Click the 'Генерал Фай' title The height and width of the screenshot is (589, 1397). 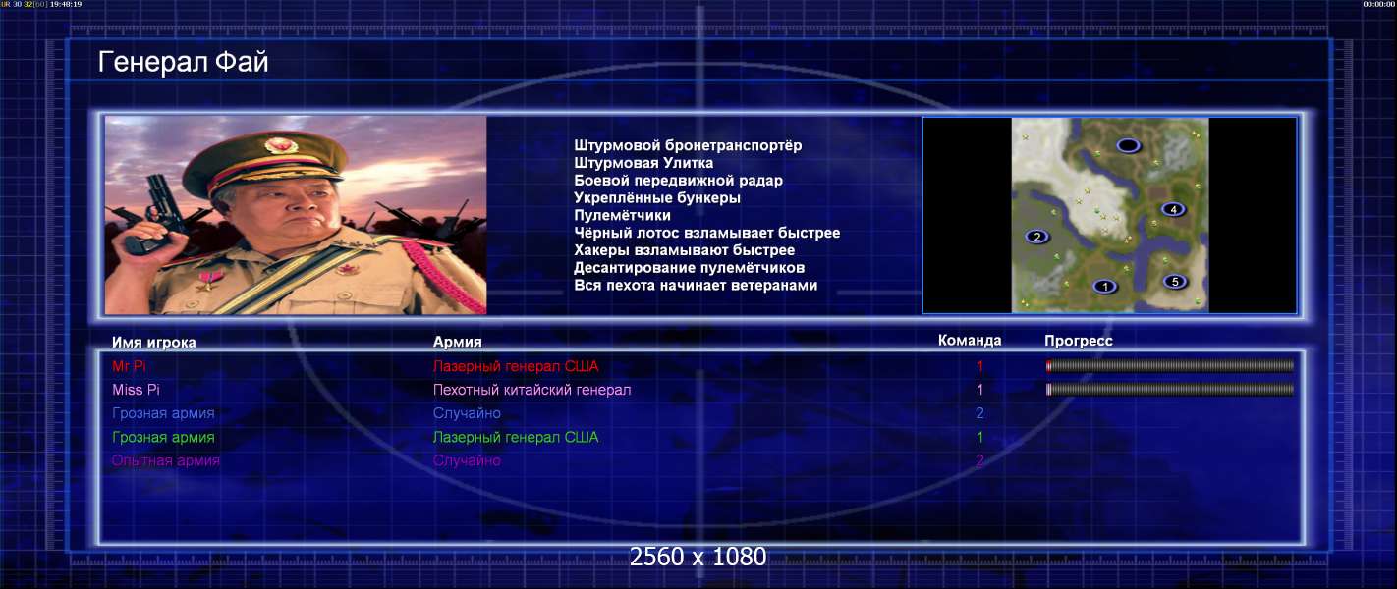(184, 63)
